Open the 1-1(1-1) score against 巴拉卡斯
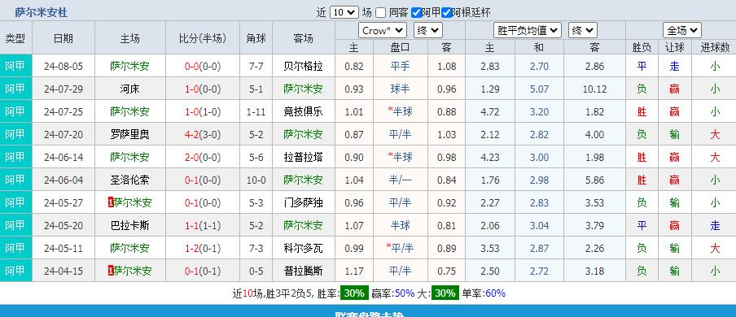This screenshot has height=317, width=736. [x=202, y=226]
